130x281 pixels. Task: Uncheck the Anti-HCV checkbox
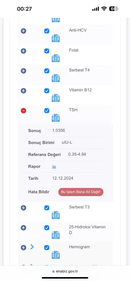click(47, 31)
